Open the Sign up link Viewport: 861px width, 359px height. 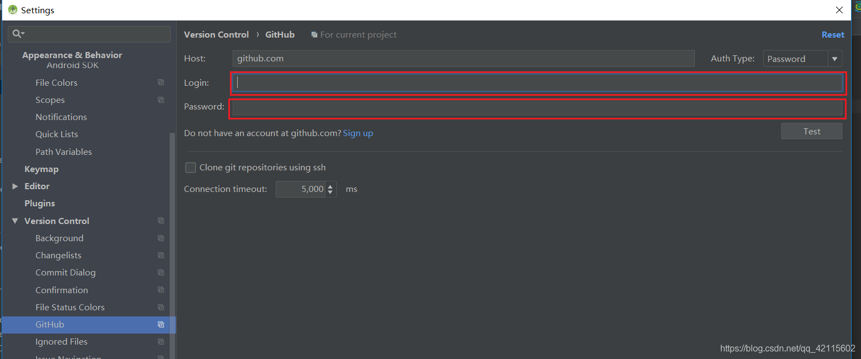tap(358, 133)
